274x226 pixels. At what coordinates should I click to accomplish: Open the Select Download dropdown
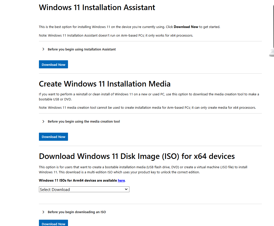(84, 189)
